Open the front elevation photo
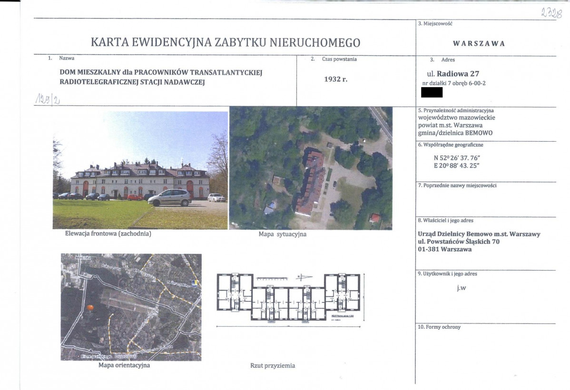The width and height of the screenshot is (570, 390). [140, 170]
